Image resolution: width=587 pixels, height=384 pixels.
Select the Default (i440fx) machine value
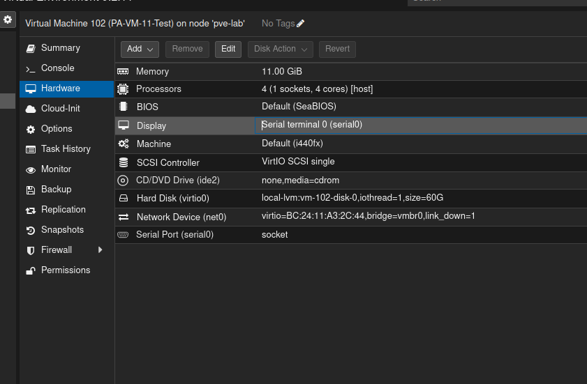292,143
